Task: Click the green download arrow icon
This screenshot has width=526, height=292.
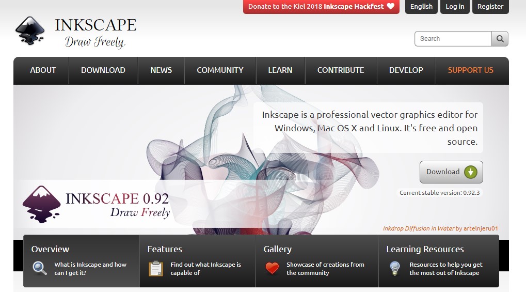Action: point(471,172)
